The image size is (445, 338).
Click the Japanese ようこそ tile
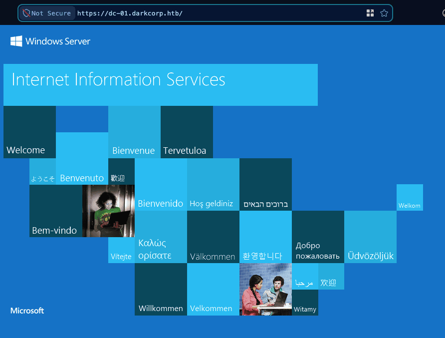(42, 172)
